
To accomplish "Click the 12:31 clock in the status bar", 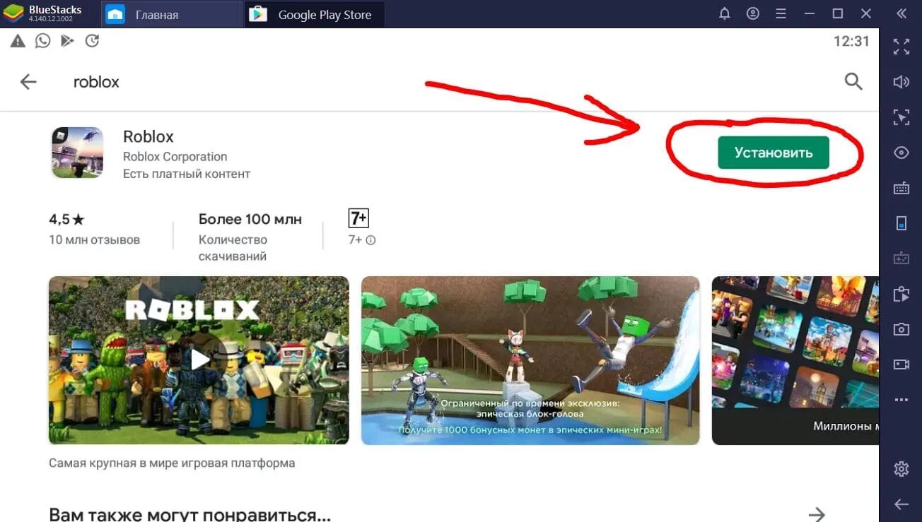I will pos(851,41).
